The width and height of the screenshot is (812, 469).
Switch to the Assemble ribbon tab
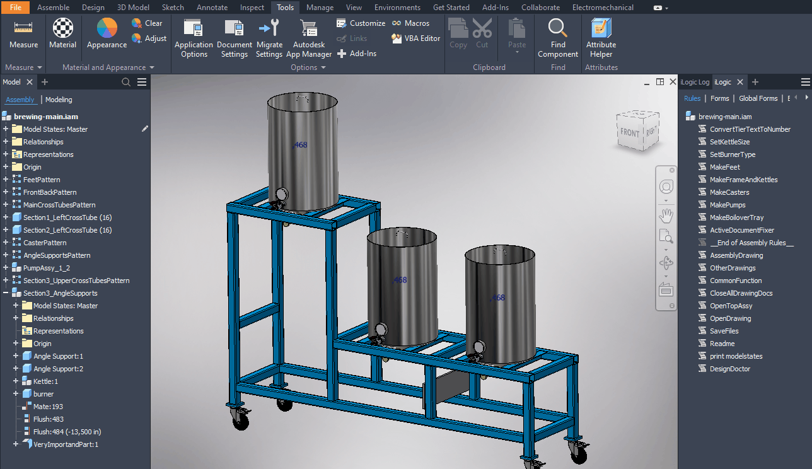(x=53, y=8)
